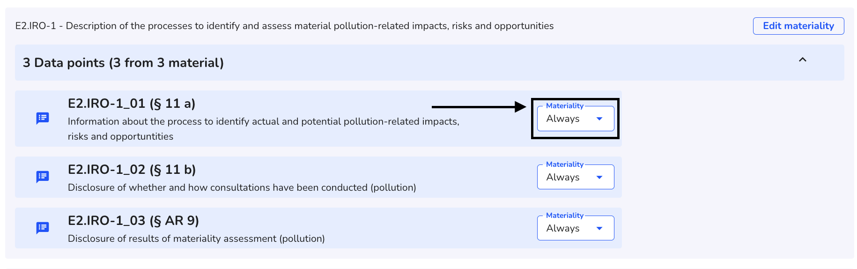Select the E2.IRO-1_03 (§ AR 9) heading
This screenshot has height=269, width=857.
[x=133, y=220]
